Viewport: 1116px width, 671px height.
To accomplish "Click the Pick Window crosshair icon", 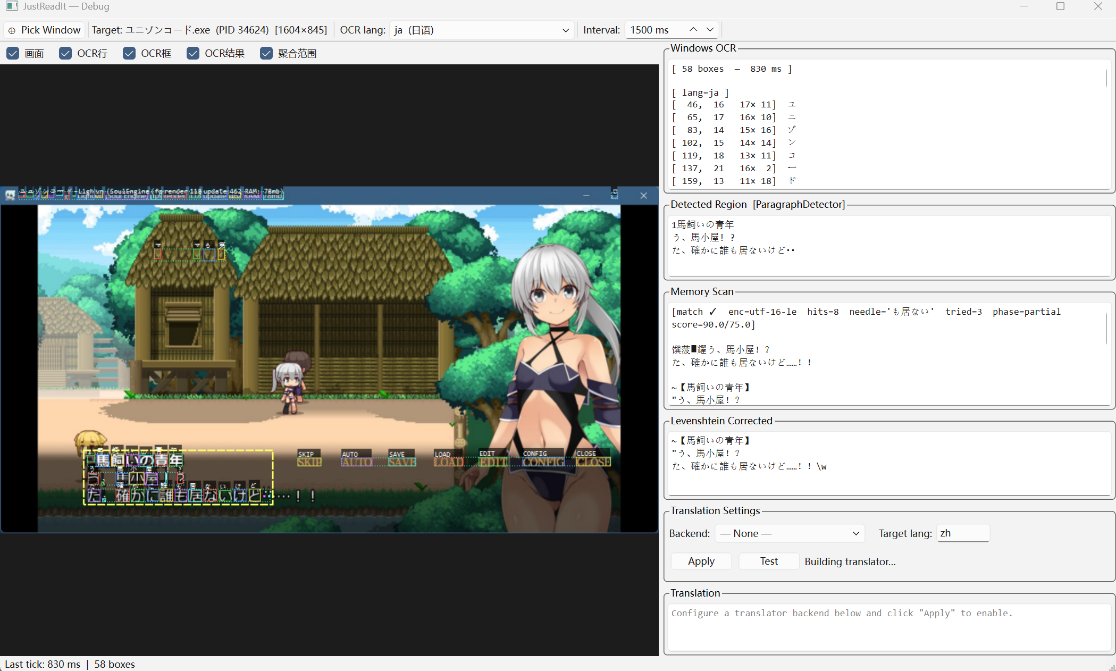I will 12,30.
